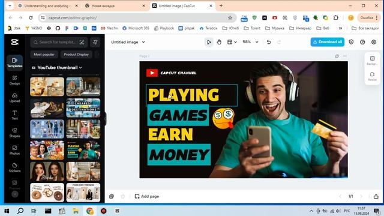Screen dimensions: 384x216
Task: Open the Microsoft 365 bookmark
Action: click(136, 28)
